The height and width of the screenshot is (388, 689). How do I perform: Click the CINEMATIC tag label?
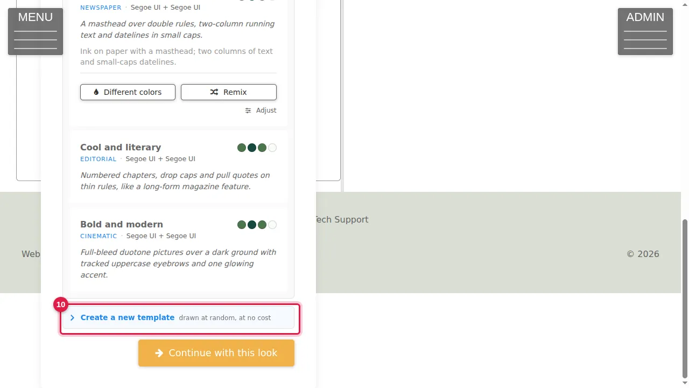tap(99, 236)
